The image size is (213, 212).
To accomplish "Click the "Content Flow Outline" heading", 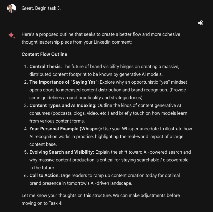I will tap(44, 54).
